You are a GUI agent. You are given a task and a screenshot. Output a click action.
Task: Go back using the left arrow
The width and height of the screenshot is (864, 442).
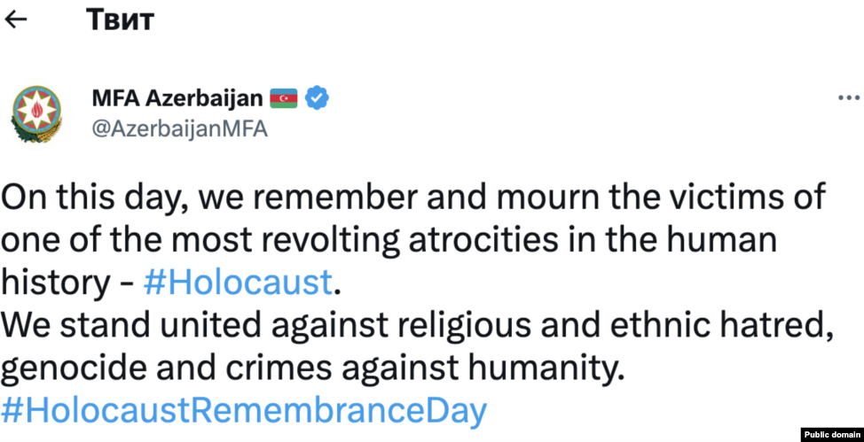15,19
